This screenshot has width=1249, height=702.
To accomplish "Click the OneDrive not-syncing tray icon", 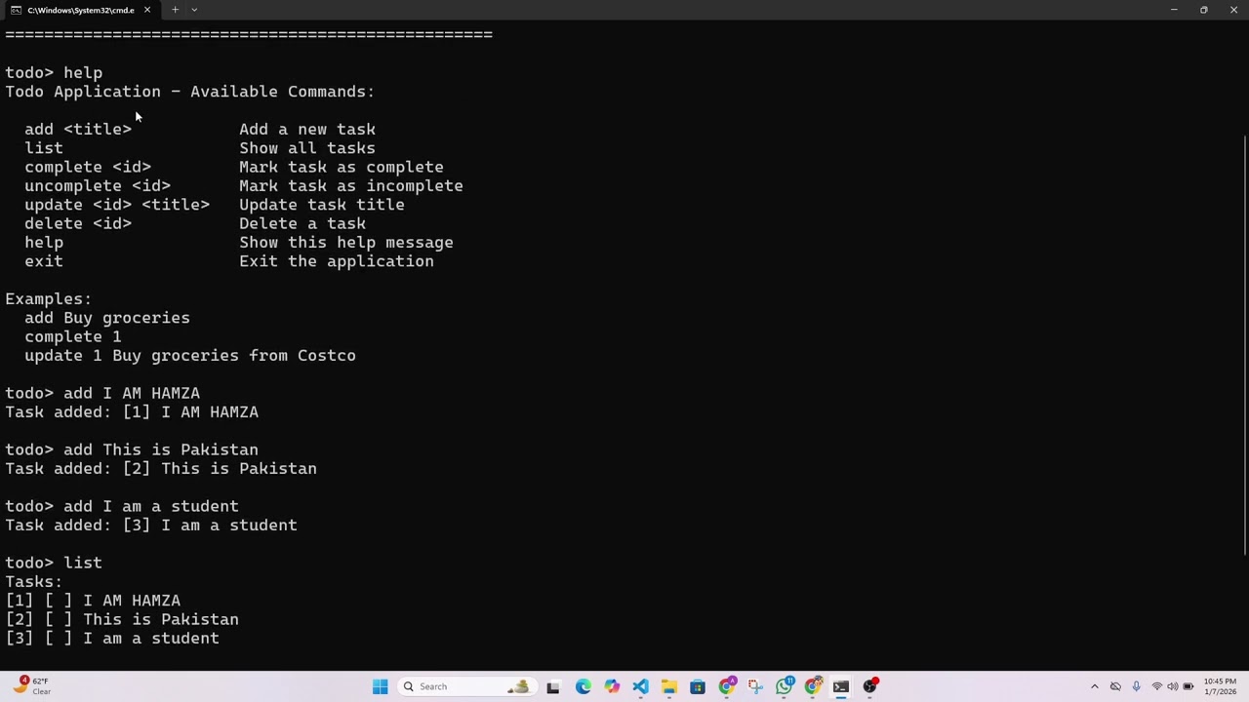I will (1115, 686).
